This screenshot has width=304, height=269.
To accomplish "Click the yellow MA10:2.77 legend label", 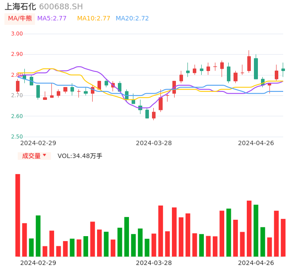I will (94, 19).
